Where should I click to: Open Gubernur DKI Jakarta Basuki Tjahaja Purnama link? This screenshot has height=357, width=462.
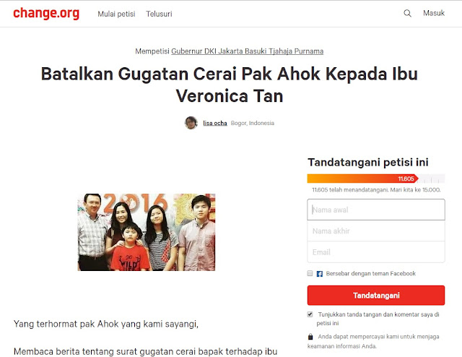[x=247, y=51]
